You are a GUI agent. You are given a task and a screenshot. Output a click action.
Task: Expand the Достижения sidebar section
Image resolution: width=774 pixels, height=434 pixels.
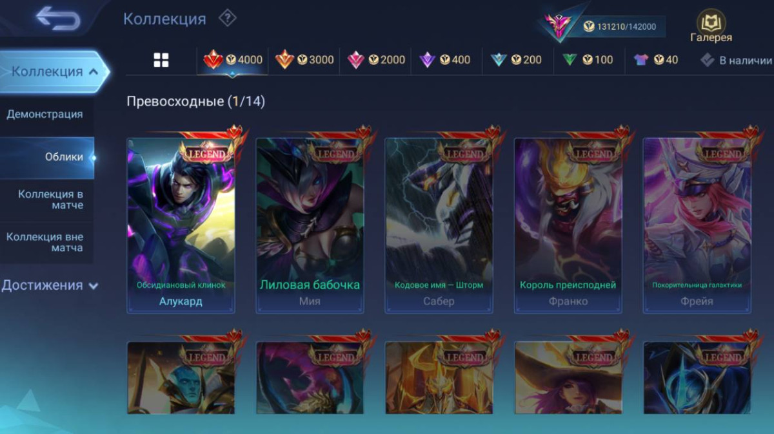click(x=50, y=285)
